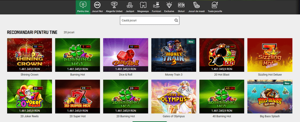The width and height of the screenshot is (300, 122).
Task: Open Dice & Roll game thumbnail
Action: [x=126, y=55]
